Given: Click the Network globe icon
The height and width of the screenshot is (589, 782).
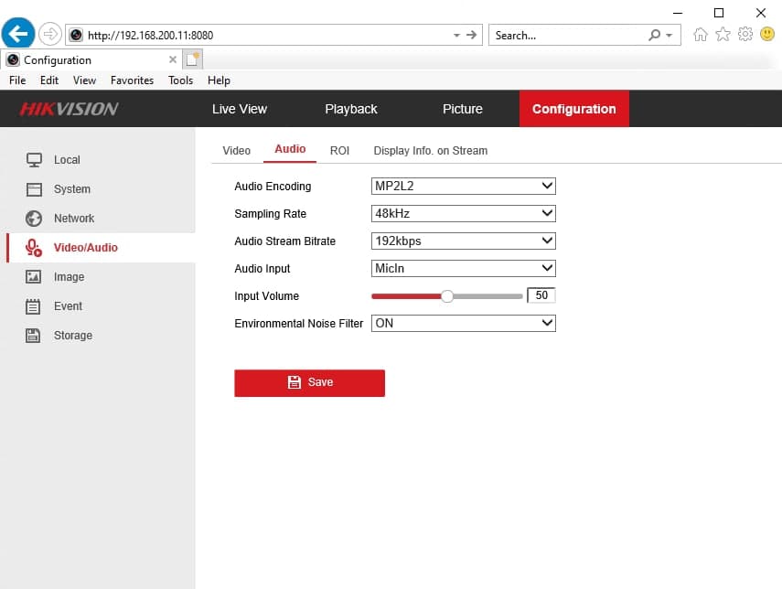Looking at the screenshot, I should click(x=35, y=219).
